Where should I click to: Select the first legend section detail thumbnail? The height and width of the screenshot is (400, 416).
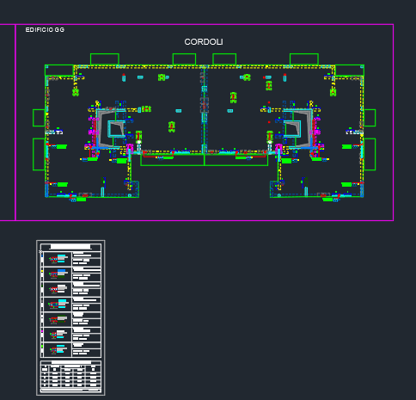tap(58, 259)
